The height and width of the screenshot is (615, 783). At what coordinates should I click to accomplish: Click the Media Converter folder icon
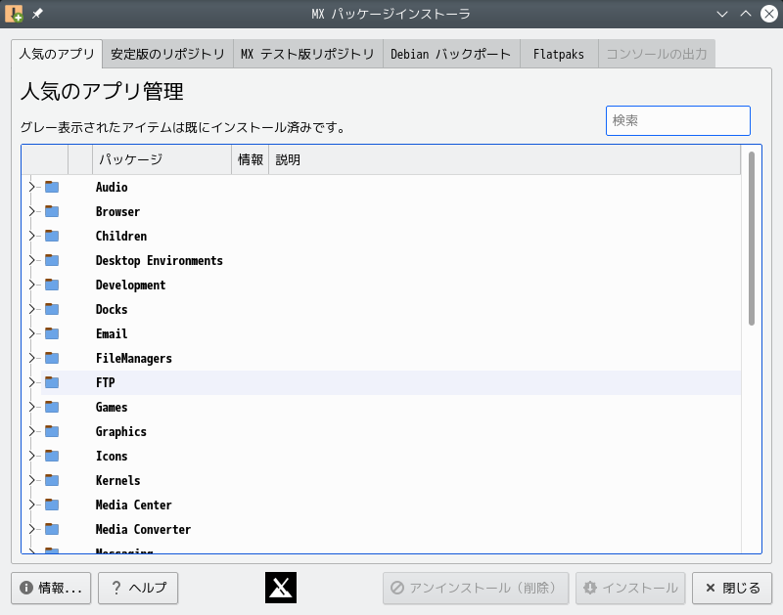click(52, 529)
